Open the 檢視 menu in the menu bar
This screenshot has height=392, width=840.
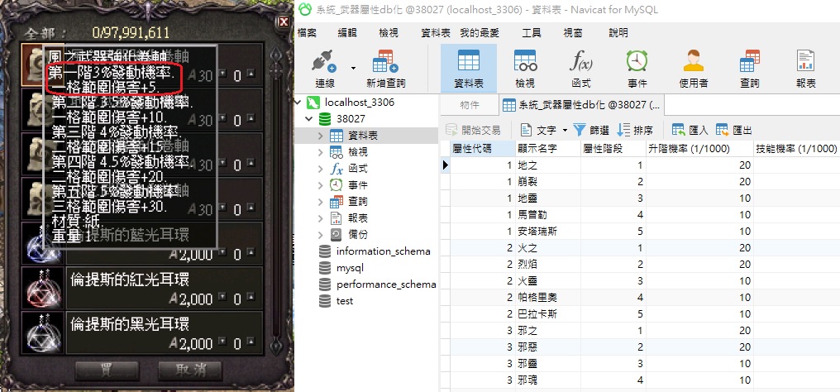pyautogui.click(x=389, y=33)
